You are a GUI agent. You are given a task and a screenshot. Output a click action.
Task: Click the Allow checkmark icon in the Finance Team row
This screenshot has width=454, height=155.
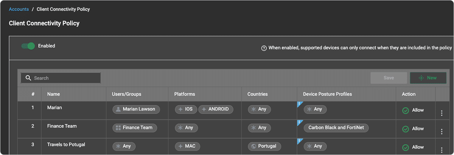point(406,129)
